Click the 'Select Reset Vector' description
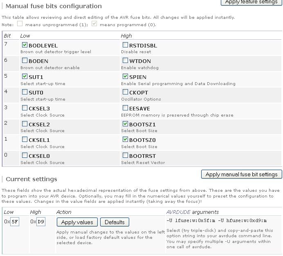 coord(143,163)
